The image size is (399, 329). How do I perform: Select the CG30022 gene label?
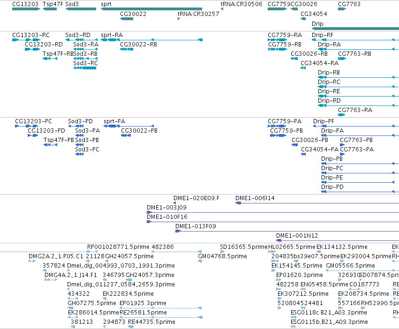point(133,14)
